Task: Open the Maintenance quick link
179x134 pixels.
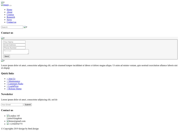Action: tap(13, 81)
